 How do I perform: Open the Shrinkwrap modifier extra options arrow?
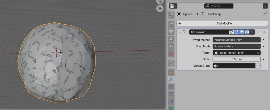252,32
